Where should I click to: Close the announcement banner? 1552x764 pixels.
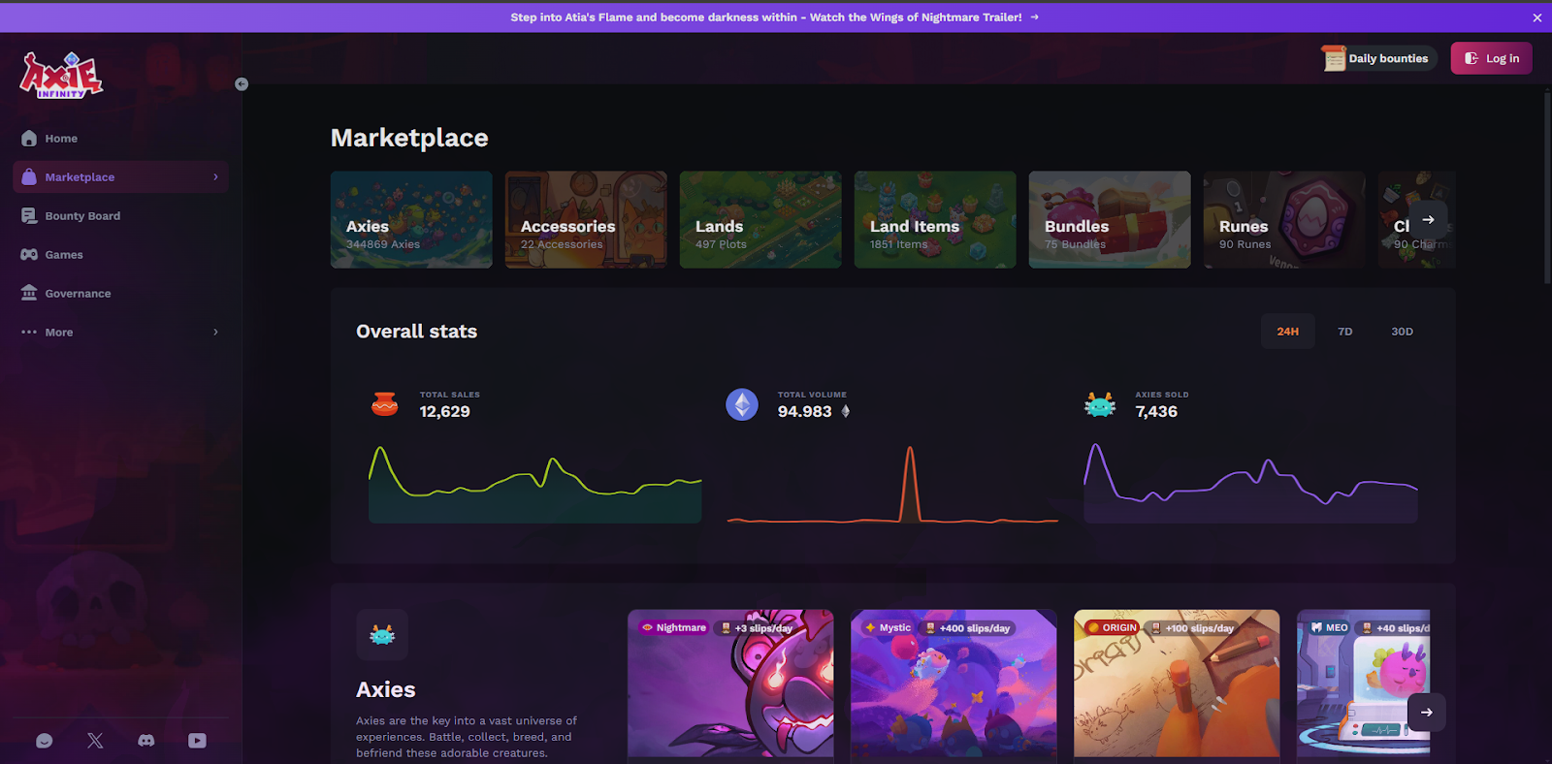point(1537,17)
